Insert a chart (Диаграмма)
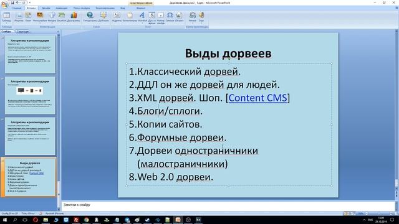This screenshot has height=224, width=399. pos(74,17)
